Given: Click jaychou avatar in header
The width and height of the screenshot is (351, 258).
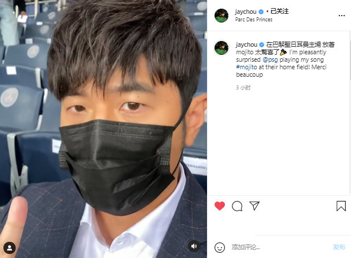Looking at the screenshot, I should pos(221,16).
